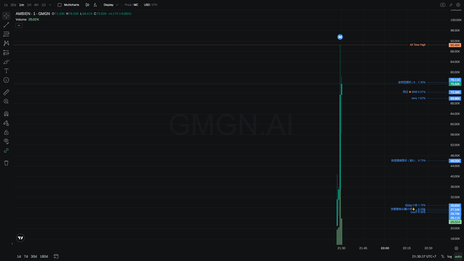Open the go to date calendar icon

(x=56, y=256)
